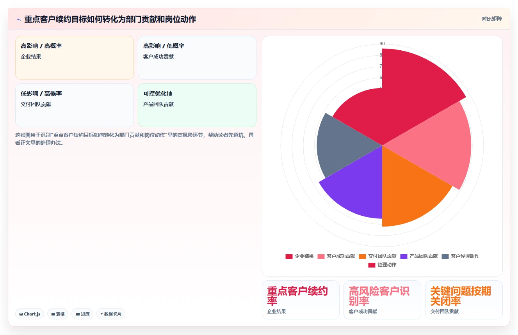Toggle 企业结果 legend item in chart
Viewport: 518px width, 335px height.
point(300,256)
